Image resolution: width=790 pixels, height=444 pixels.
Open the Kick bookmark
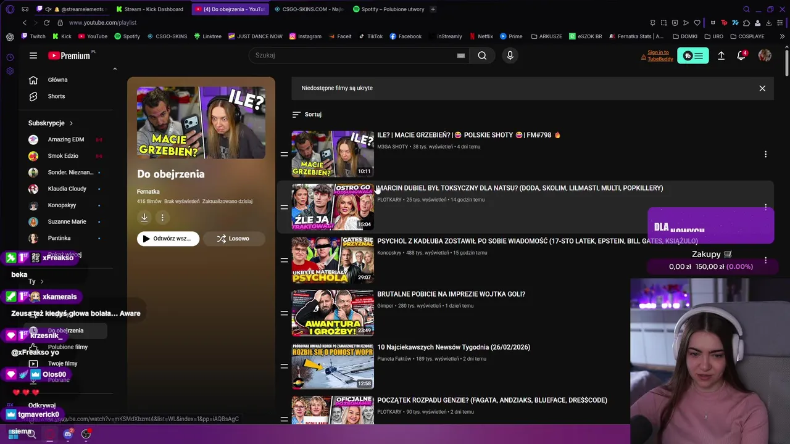click(62, 36)
